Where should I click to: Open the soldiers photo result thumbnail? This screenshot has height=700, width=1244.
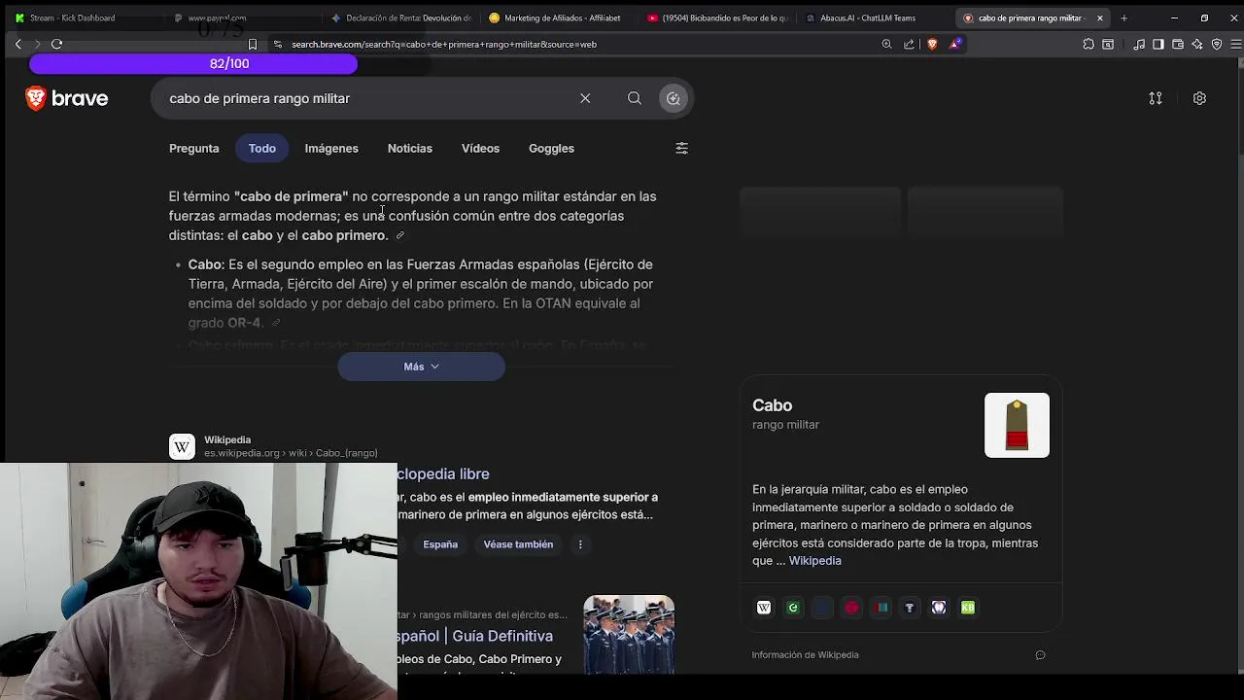(629, 634)
